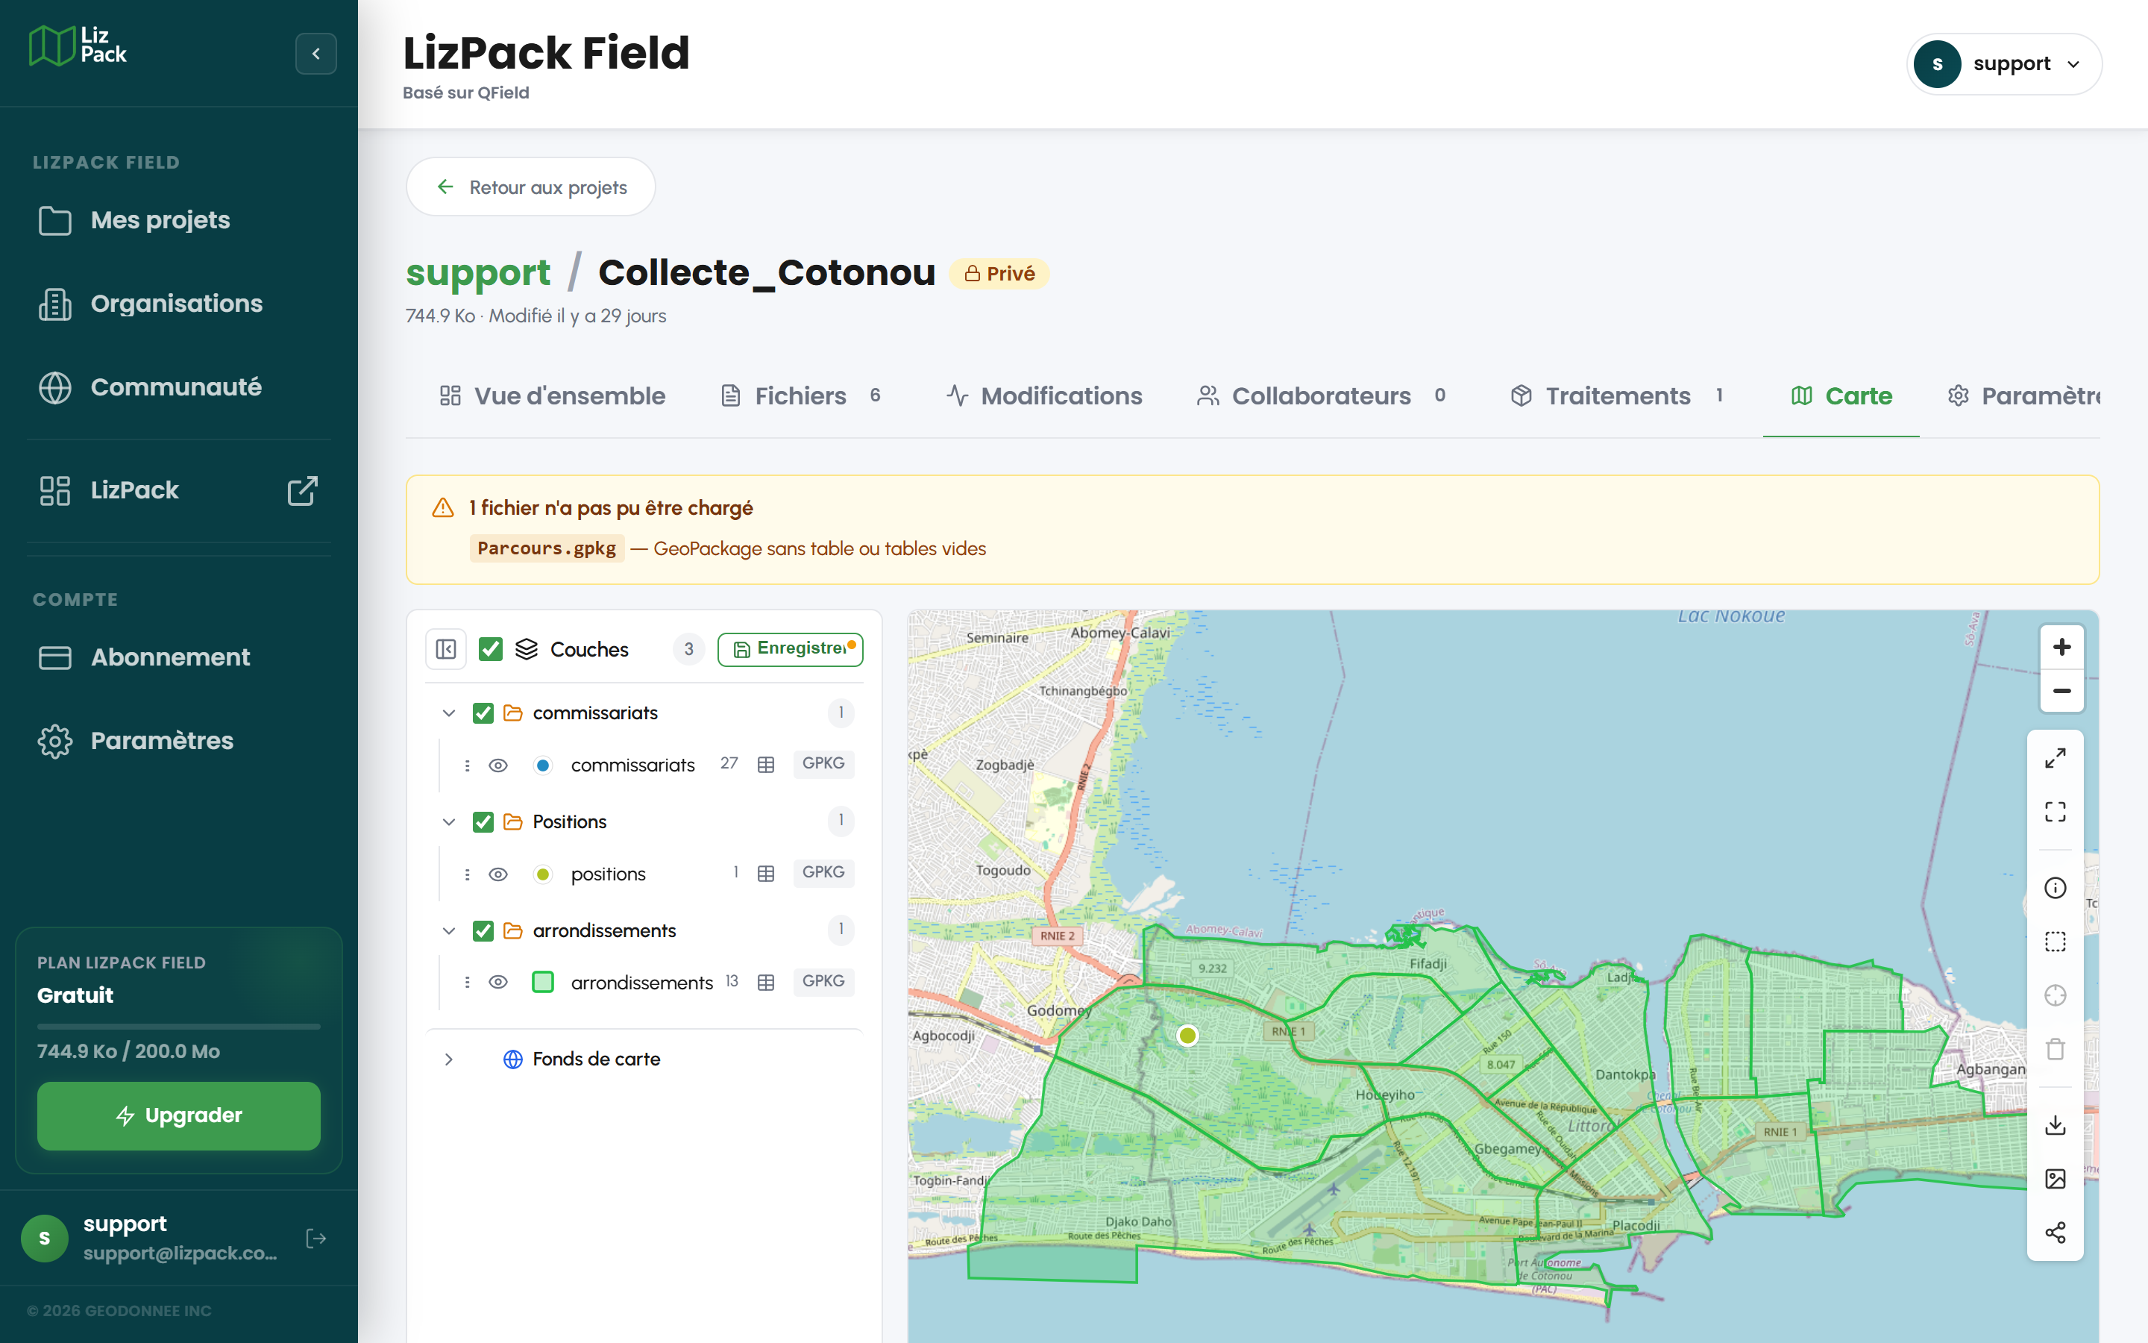Image resolution: width=2148 pixels, height=1343 pixels.
Task: Open LizPack external link icon
Action: pos(303,490)
